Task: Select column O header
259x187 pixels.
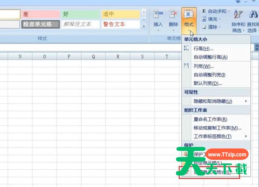Action: tap(44, 56)
